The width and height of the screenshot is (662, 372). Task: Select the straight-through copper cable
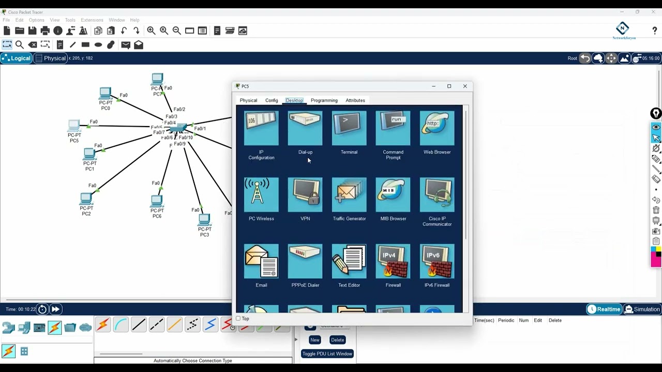coord(139,324)
